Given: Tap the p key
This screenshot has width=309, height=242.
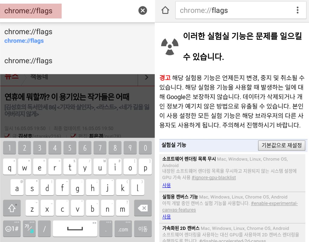Looking at the screenshot, I should 145,167.
